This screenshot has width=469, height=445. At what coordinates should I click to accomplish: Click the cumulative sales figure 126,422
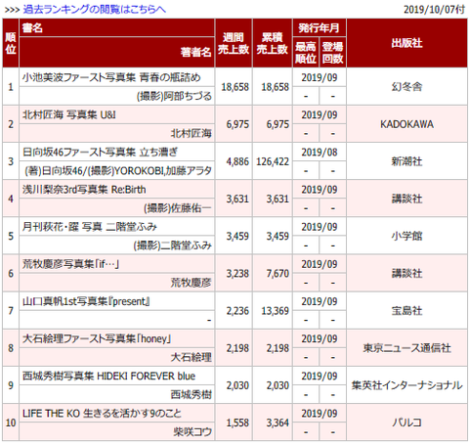pyautogui.click(x=273, y=161)
